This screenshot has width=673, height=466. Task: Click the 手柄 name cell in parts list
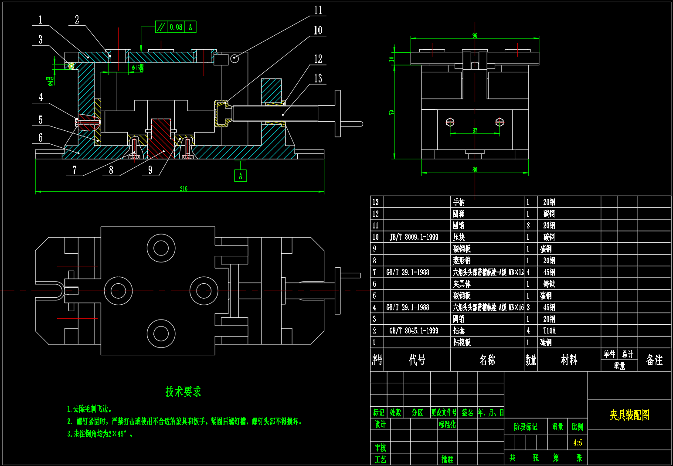click(x=459, y=202)
